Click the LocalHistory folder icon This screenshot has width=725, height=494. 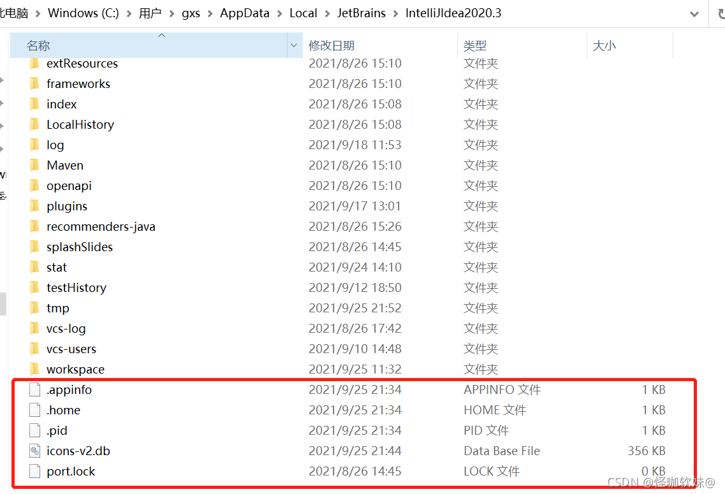[34, 124]
